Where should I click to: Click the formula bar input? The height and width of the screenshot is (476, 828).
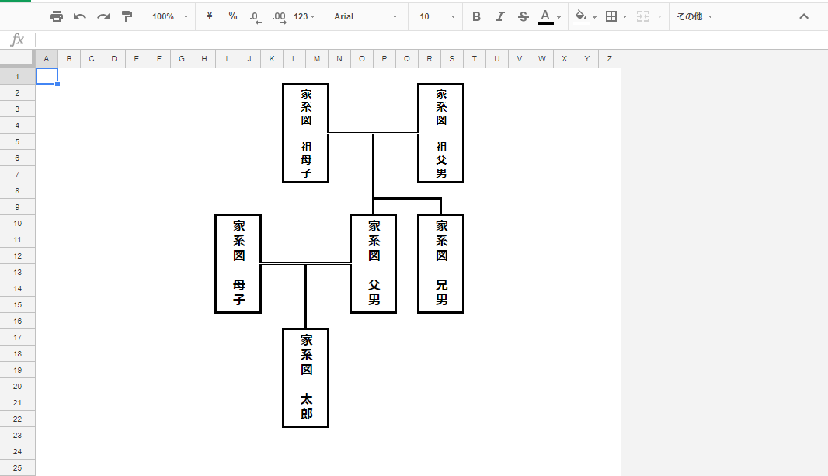coord(388,40)
